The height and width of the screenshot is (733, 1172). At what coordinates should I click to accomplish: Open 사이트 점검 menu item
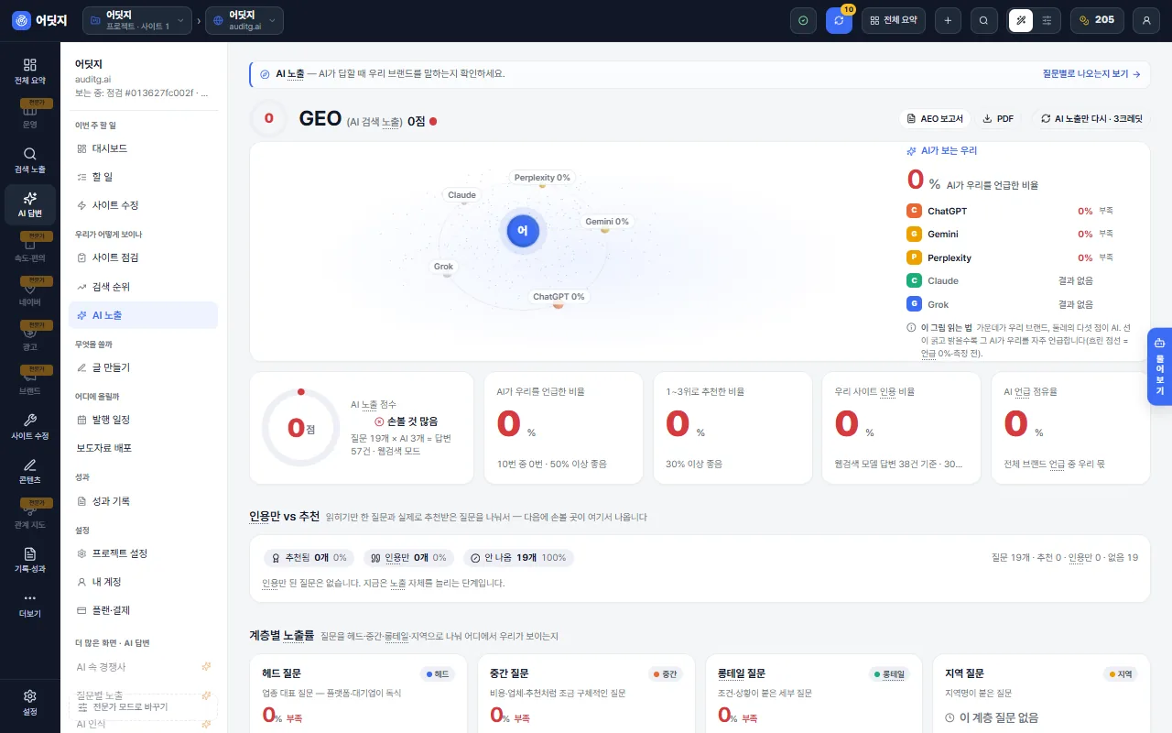(x=143, y=257)
